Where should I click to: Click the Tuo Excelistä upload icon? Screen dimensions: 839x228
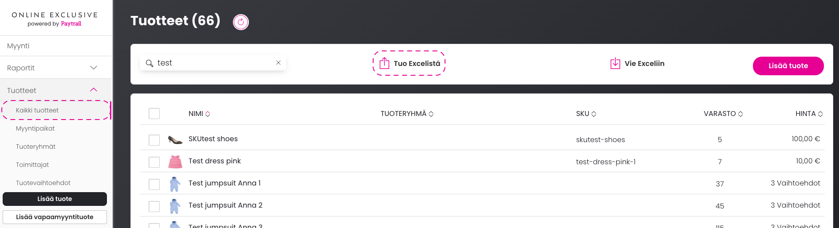pyautogui.click(x=384, y=63)
